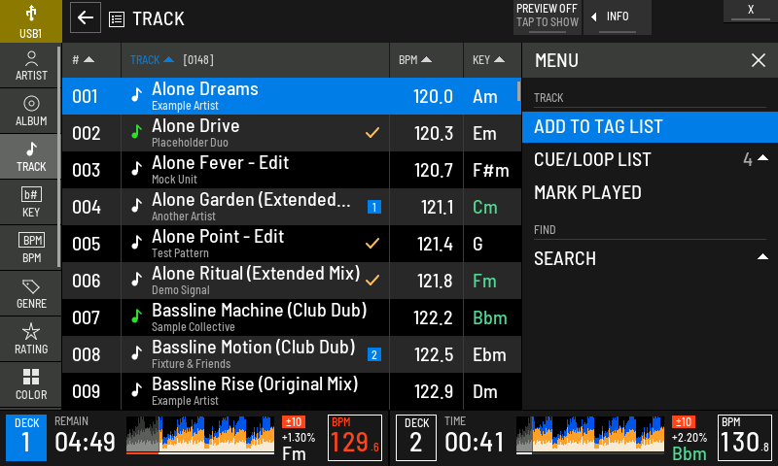Click Deck 2 tempo +2.20% value
The image size is (778, 466).
tap(689, 437)
